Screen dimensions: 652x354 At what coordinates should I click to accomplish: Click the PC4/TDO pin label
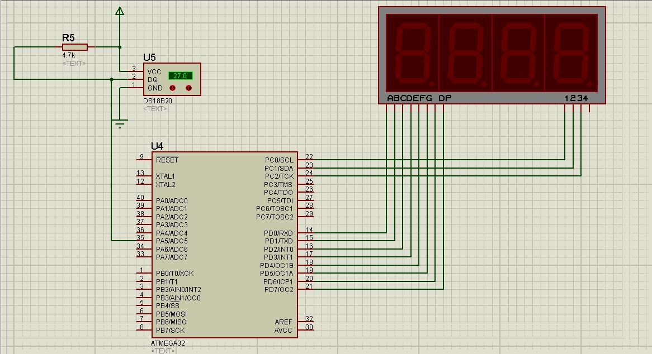(x=278, y=193)
